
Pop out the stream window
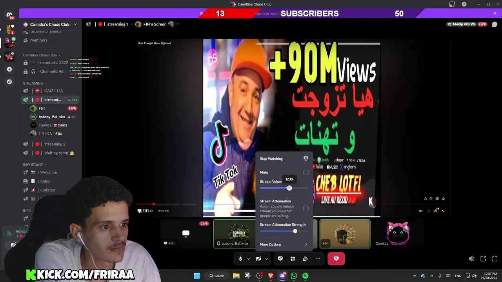pos(483,259)
